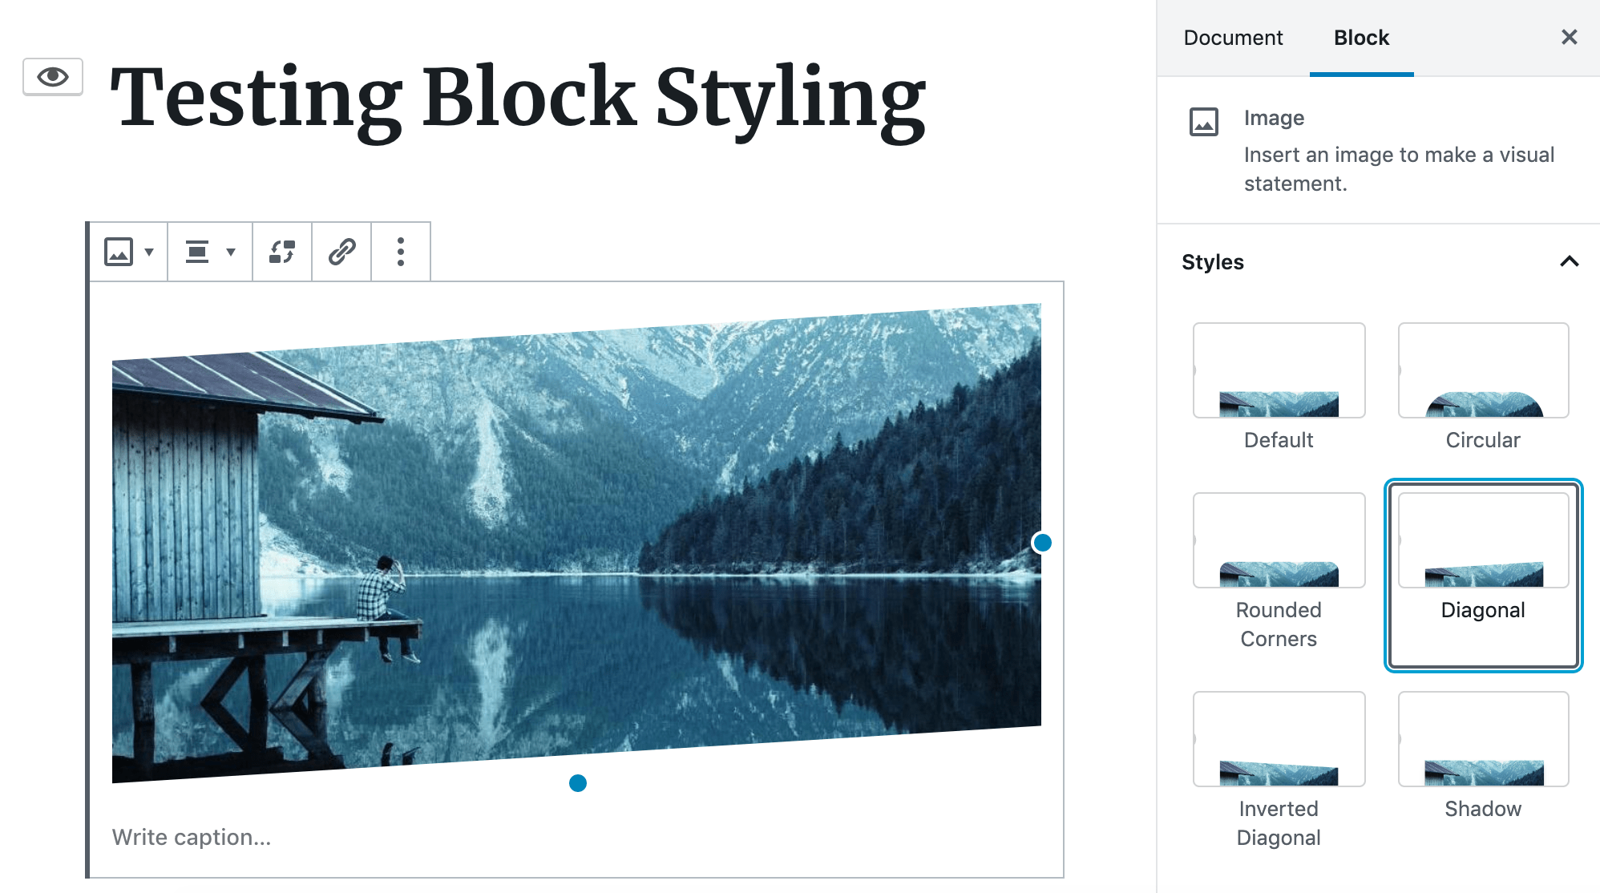Apply the Circular image style

[x=1483, y=370]
